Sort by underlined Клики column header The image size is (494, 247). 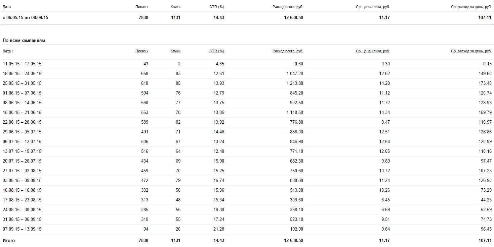pyautogui.click(x=175, y=51)
